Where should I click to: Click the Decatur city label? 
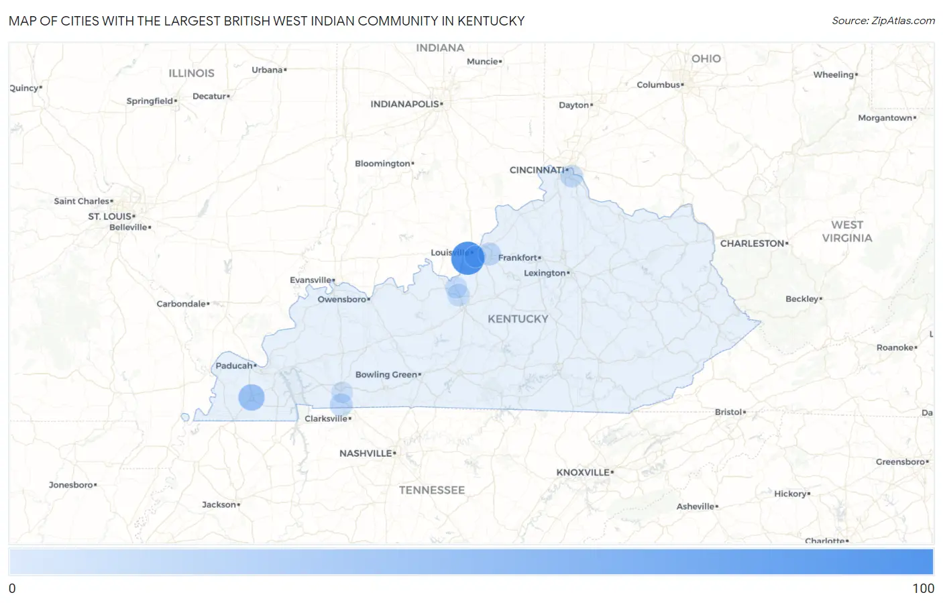click(209, 97)
